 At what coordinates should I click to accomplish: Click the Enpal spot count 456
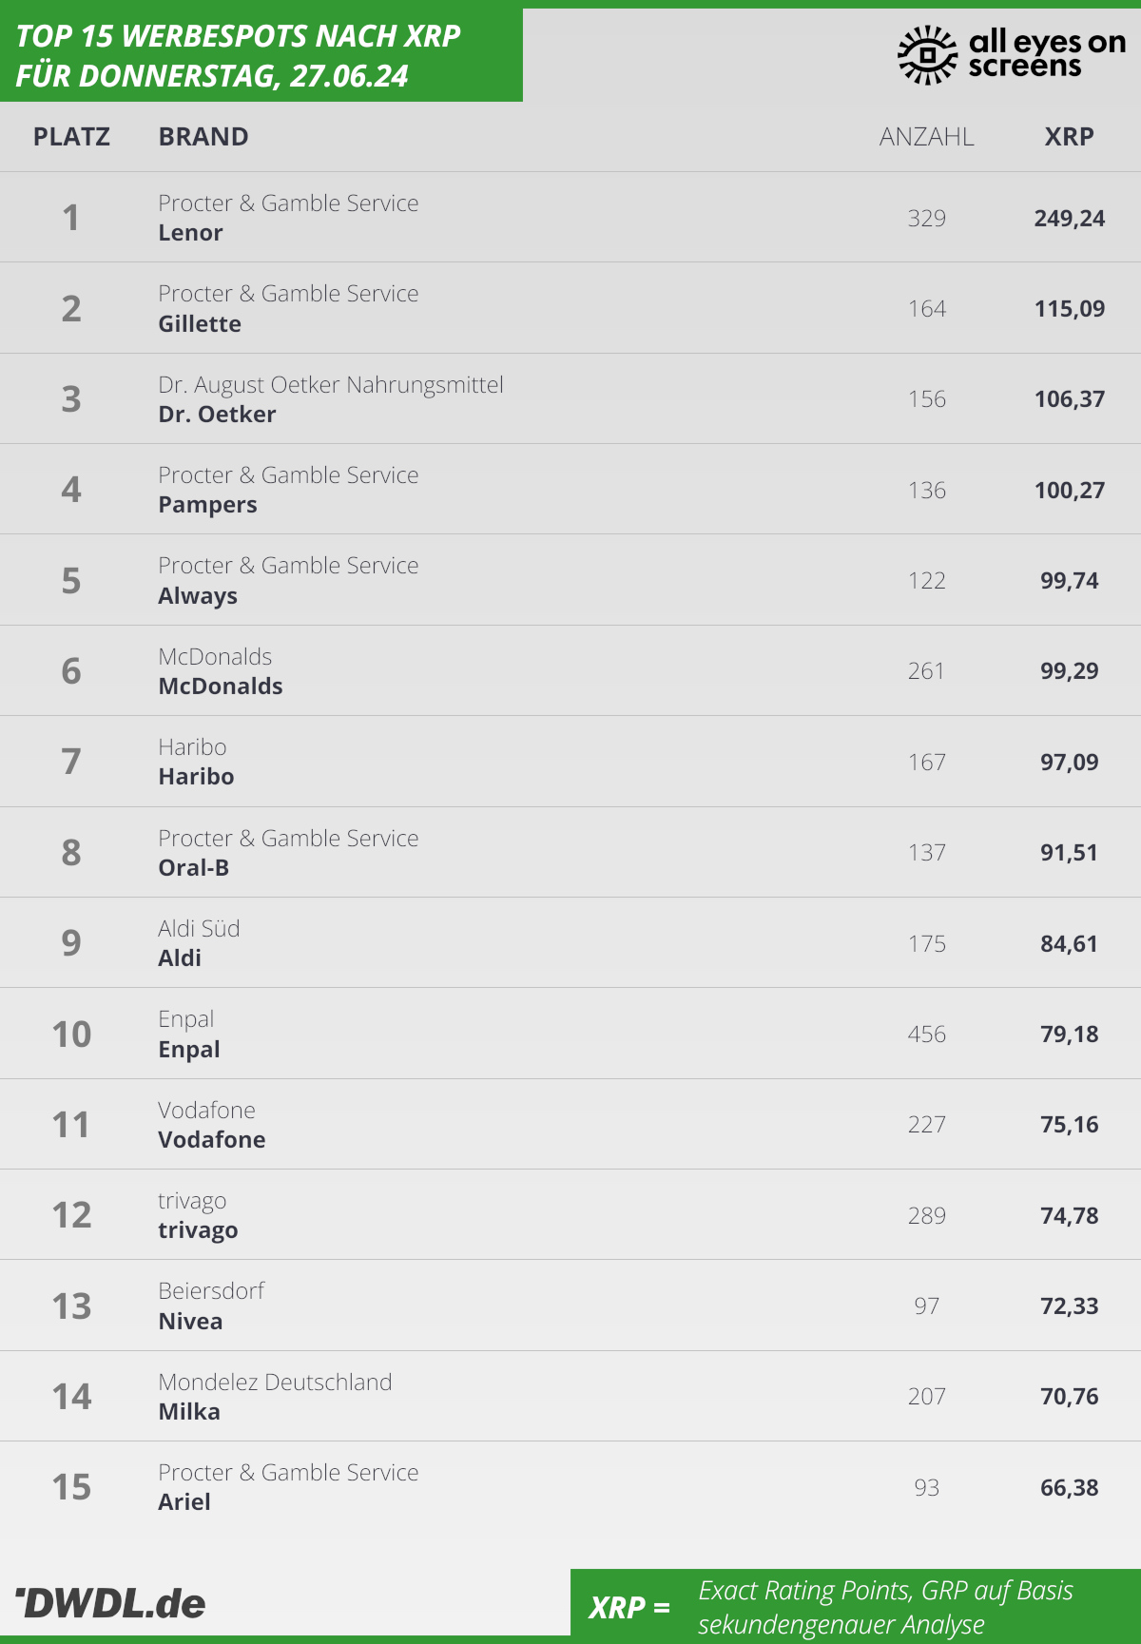click(927, 1035)
